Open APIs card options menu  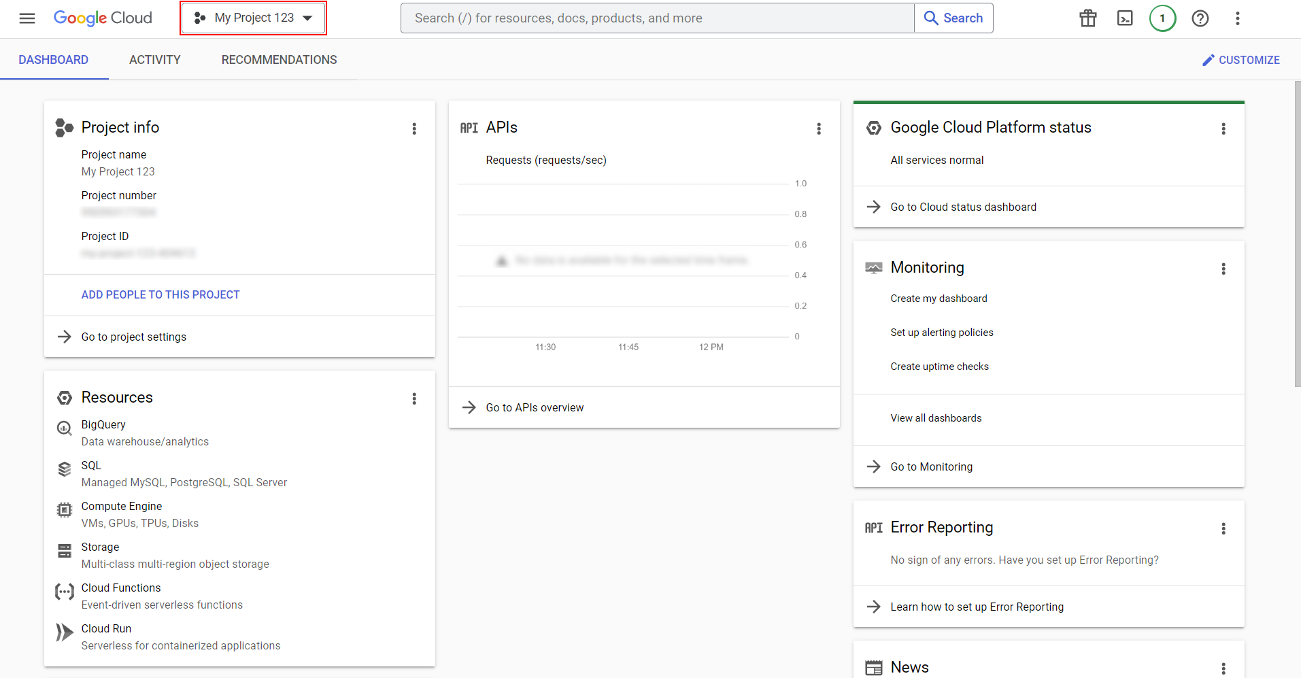819,129
